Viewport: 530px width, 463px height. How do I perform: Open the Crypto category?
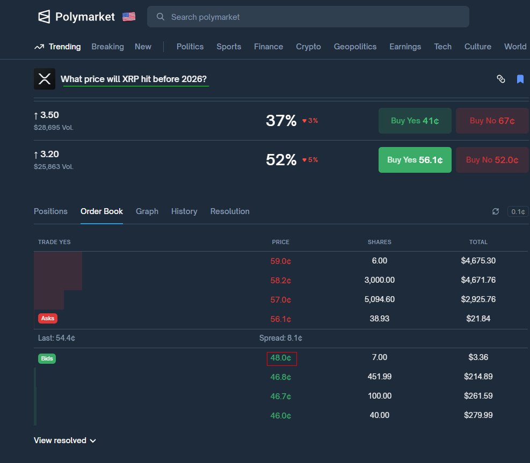[308, 47]
